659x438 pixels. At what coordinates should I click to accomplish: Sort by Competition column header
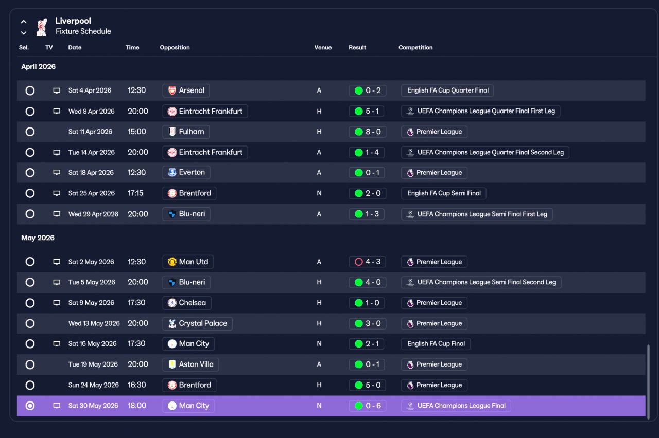(415, 47)
